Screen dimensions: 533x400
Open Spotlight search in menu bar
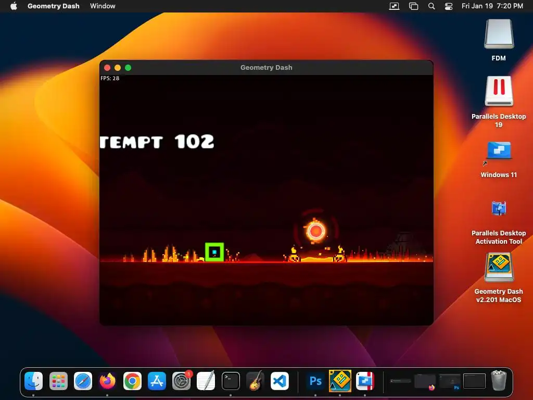[432, 6]
